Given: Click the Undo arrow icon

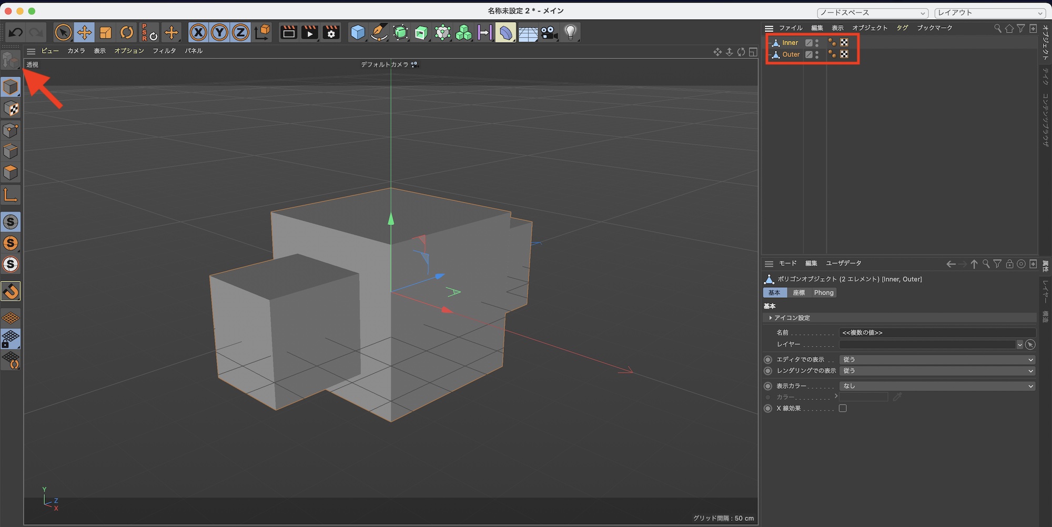Looking at the screenshot, I should pos(15,33).
